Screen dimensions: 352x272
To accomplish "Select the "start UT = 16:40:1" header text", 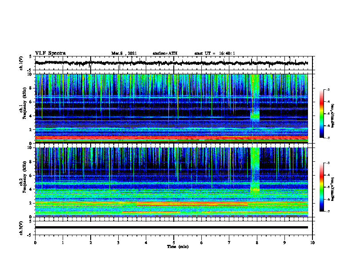I will 215,53.
